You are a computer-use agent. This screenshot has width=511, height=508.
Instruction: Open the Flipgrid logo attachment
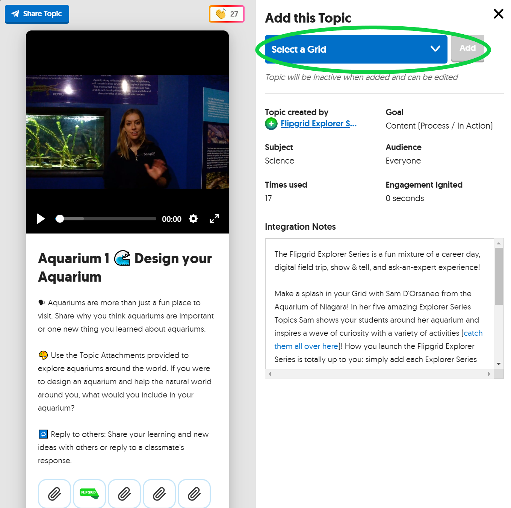click(x=89, y=494)
